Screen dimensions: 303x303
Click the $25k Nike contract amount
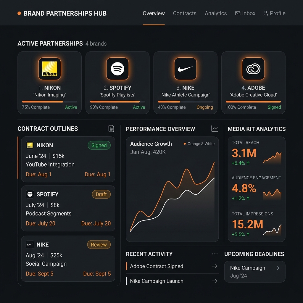(x=56, y=255)
